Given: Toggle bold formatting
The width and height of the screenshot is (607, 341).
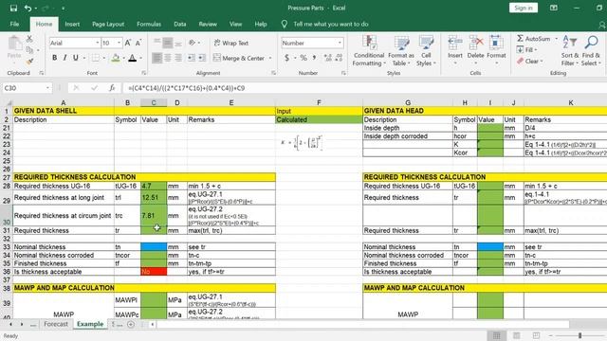Looking at the screenshot, I should 55,58.
